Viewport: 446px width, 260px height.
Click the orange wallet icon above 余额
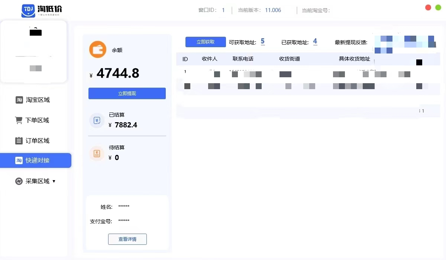[x=97, y=49]
